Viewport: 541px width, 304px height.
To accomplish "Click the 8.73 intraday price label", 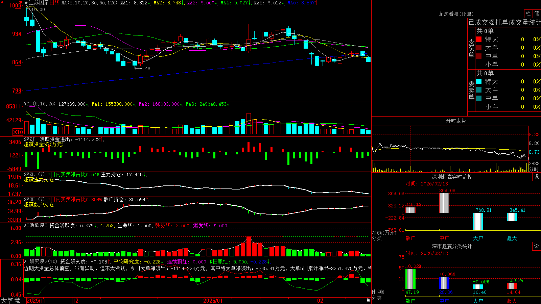I will tap(535, 152).
